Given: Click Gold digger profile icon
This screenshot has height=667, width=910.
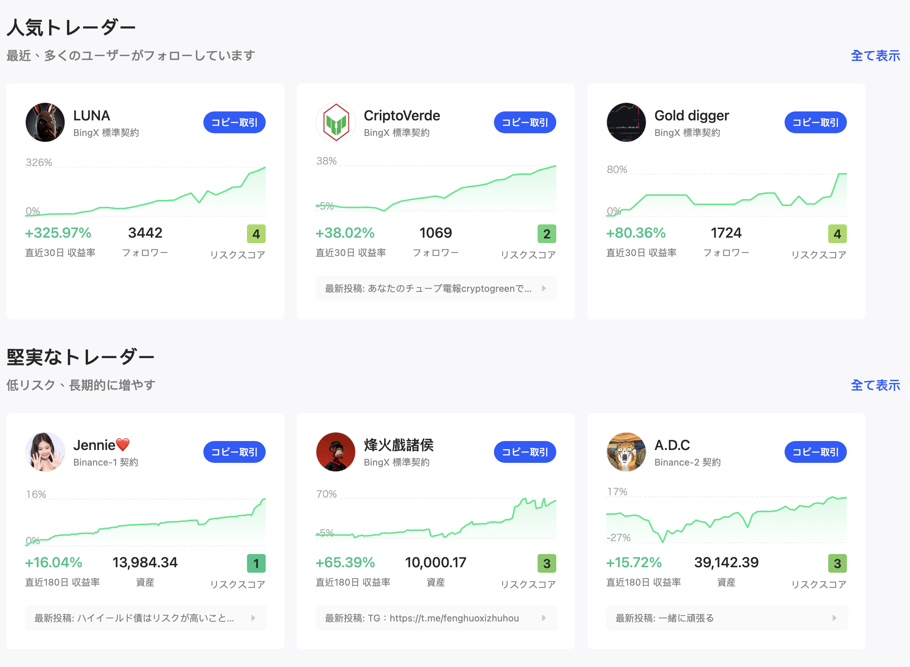Looking at the screenshot, I should click(624, 122).
